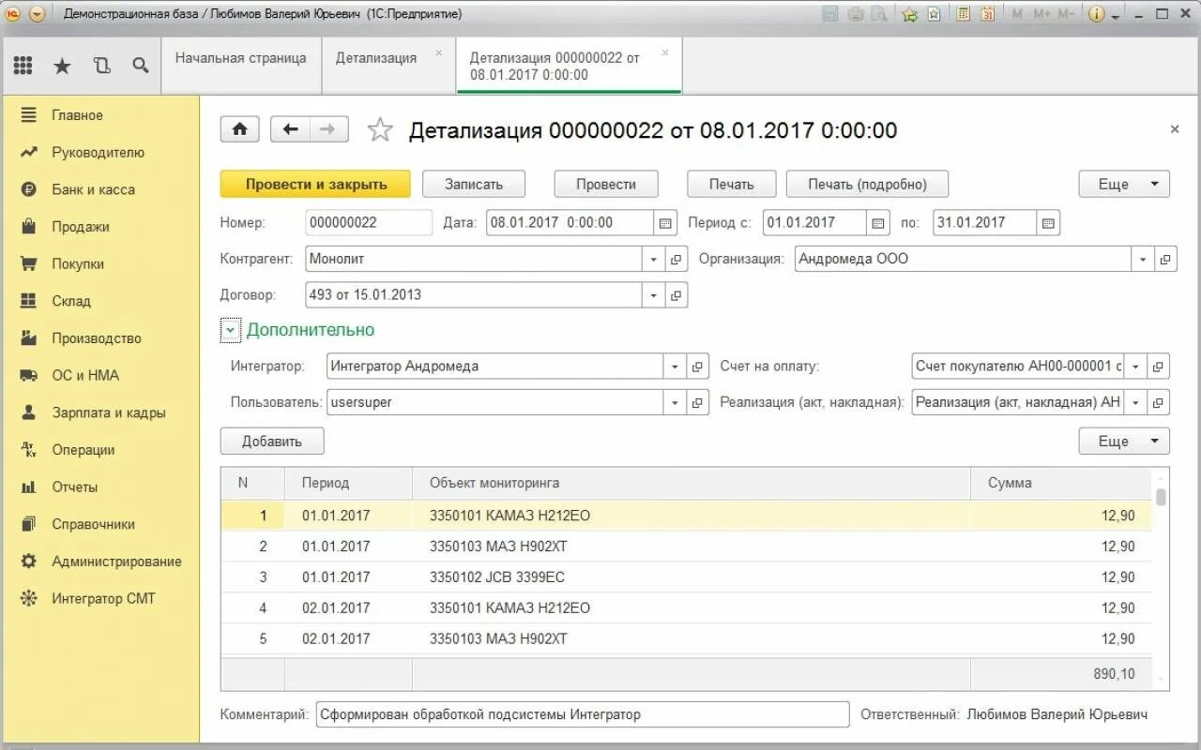Click Печать (подробно) button
Screen dimensions: 1201x750
(868, 185)
